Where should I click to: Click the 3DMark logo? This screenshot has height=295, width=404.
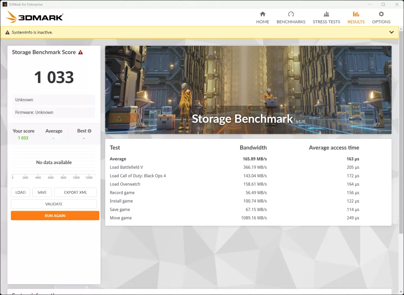click(35, 17)
